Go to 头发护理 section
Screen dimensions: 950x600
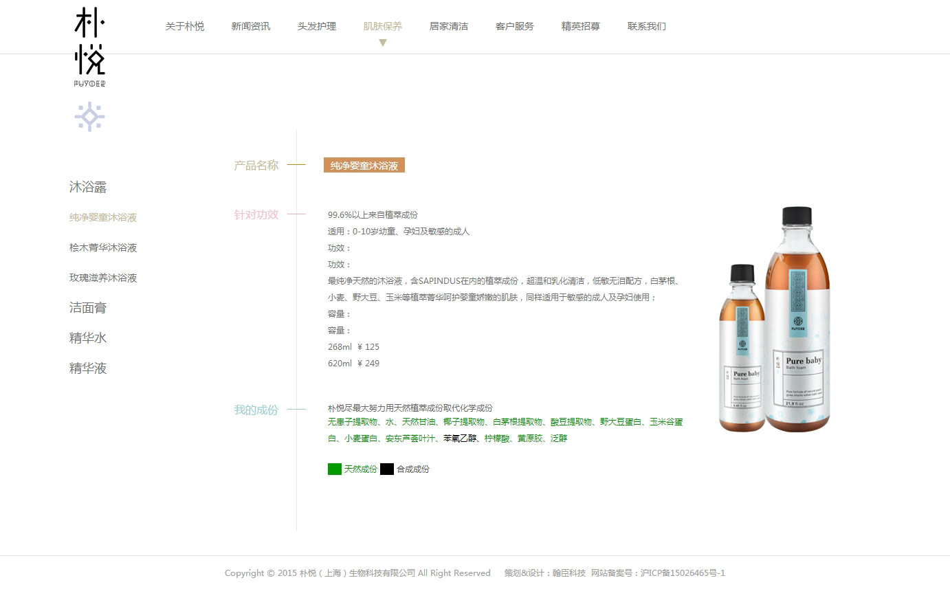click(x=317, y=26)
